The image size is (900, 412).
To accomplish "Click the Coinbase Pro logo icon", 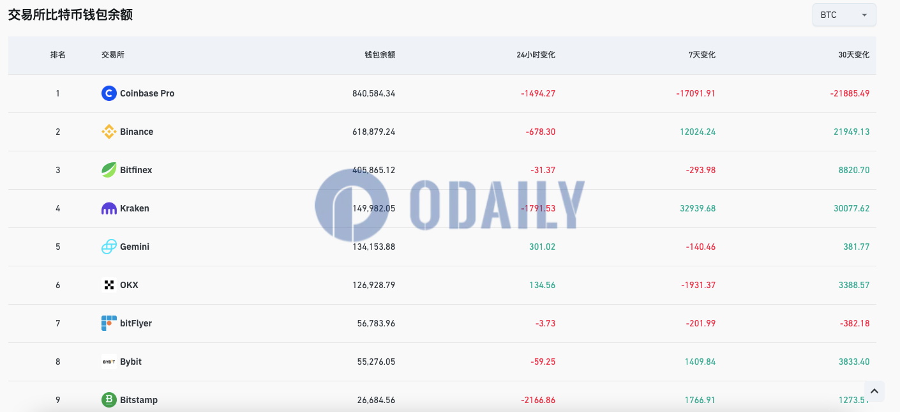I will pyautogui.click(x=109, y=93).
